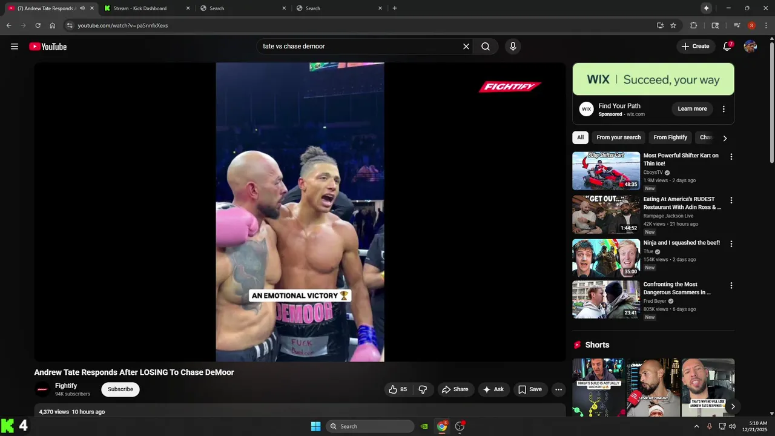This screenshot has height=436, width=775.
Task: Pause the video by clicking the player
Action: pyautogui.click(x=300, y=212)
